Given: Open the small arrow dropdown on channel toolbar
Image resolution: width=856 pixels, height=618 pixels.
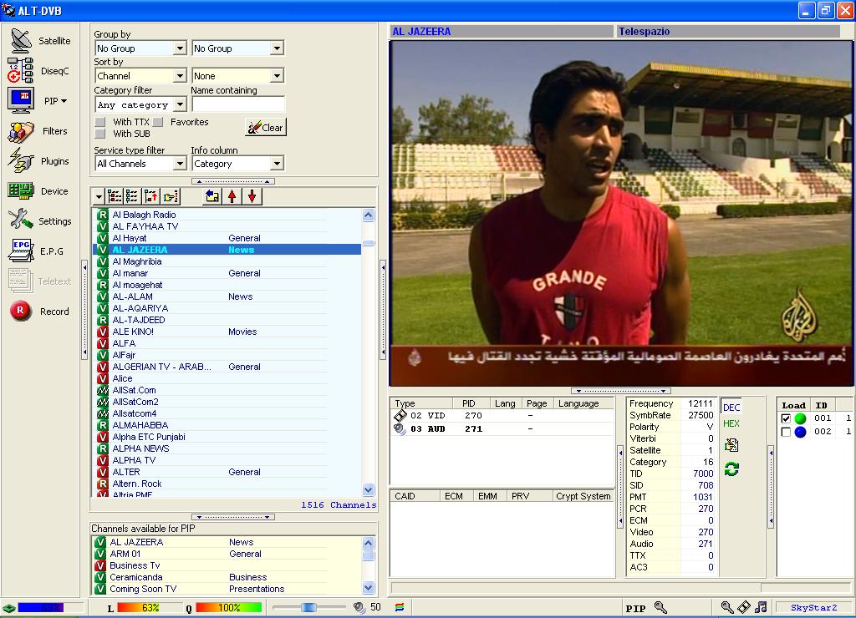Looking at the screenshot, I should click(99, 196).
